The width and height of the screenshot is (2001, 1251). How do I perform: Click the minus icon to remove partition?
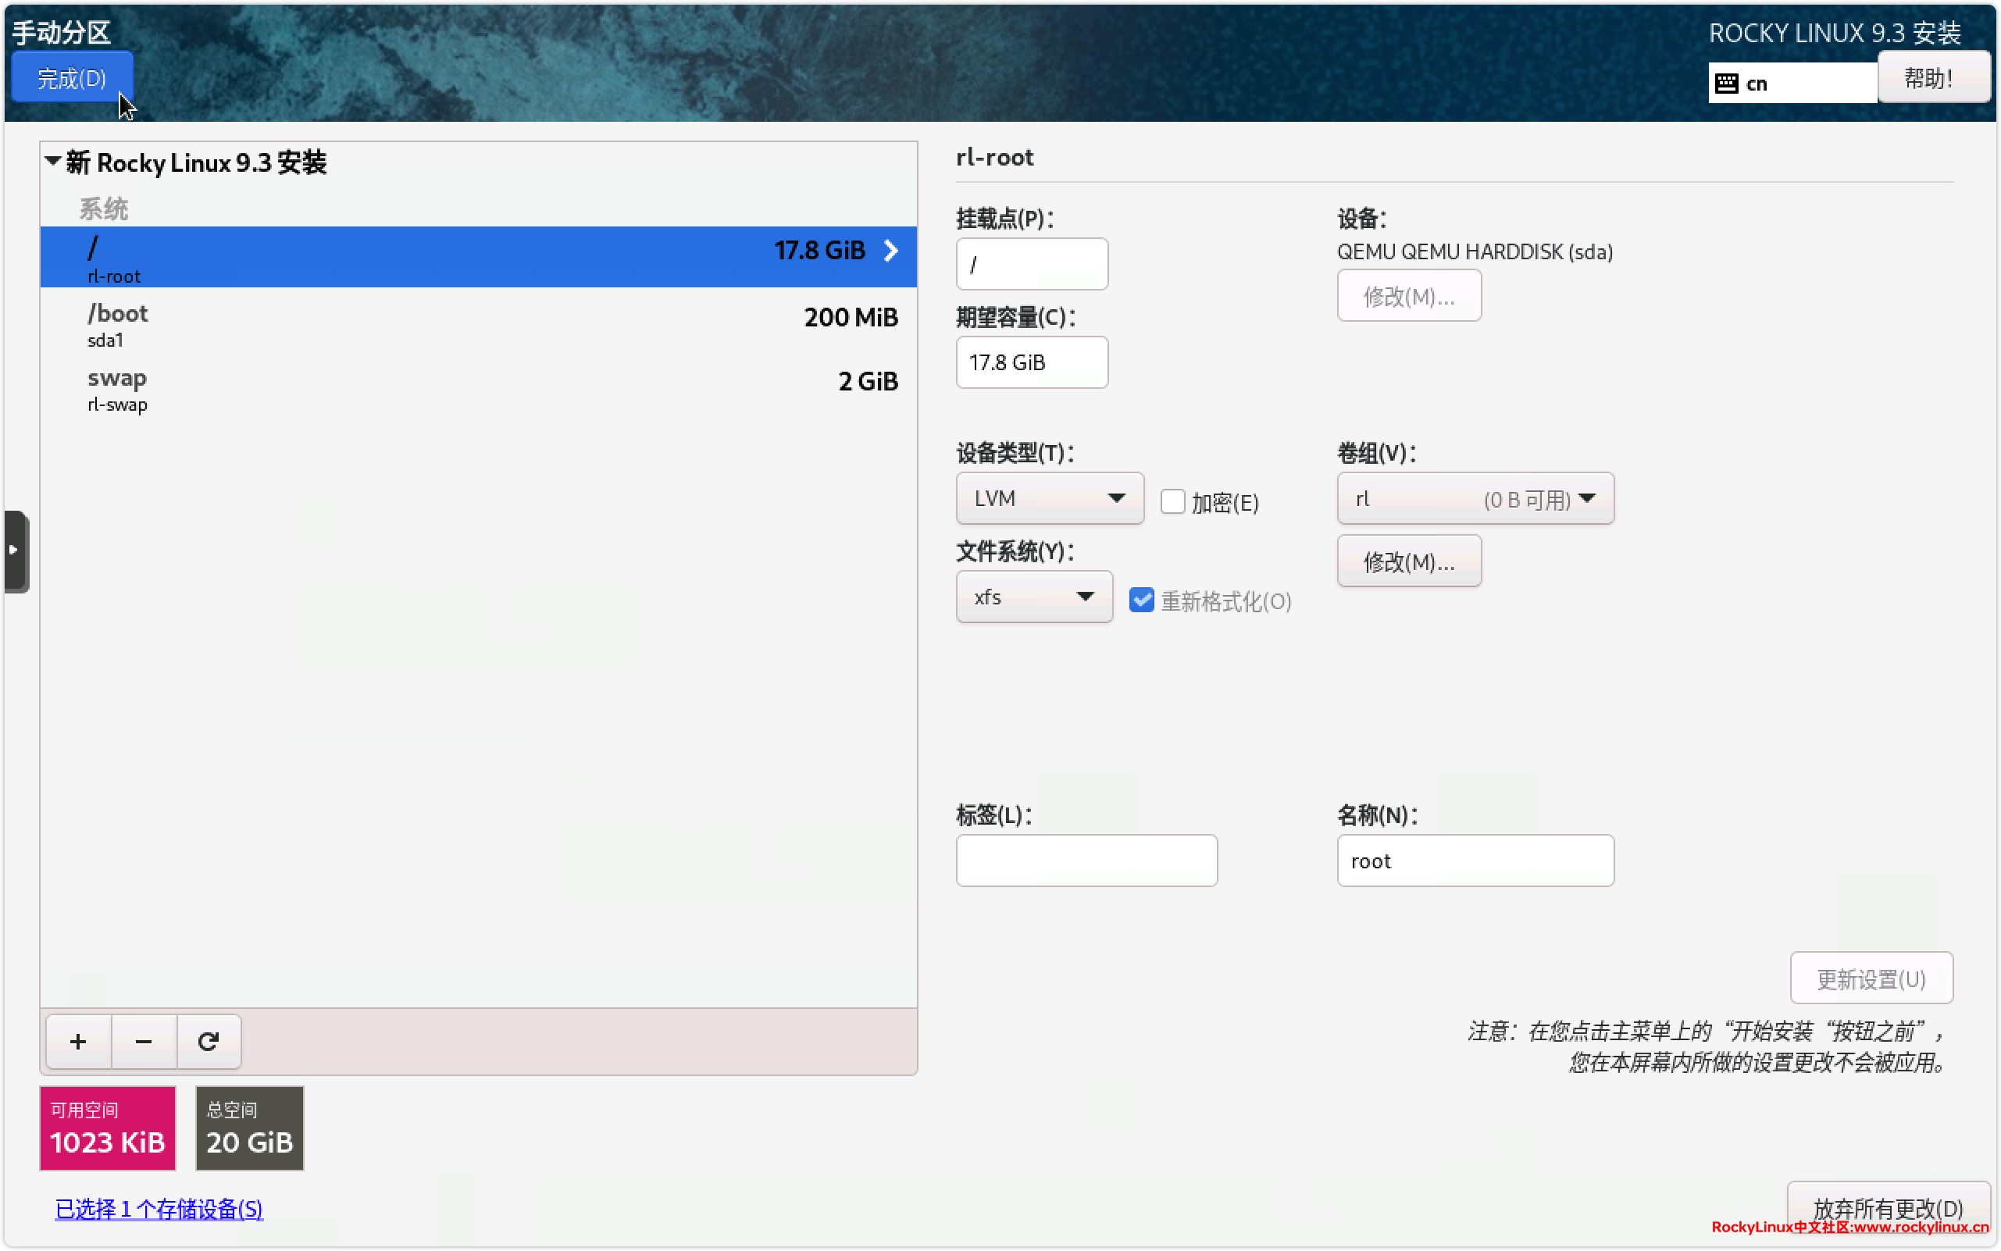(143, 1041)
